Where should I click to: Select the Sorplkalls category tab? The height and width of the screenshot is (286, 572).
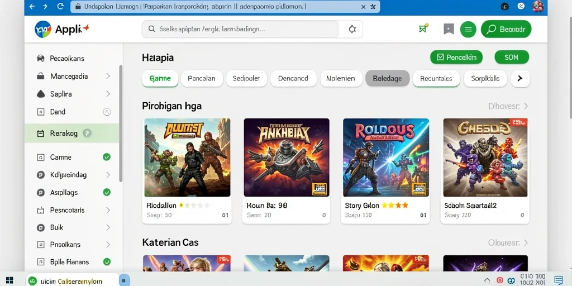(x=485, y=78)
